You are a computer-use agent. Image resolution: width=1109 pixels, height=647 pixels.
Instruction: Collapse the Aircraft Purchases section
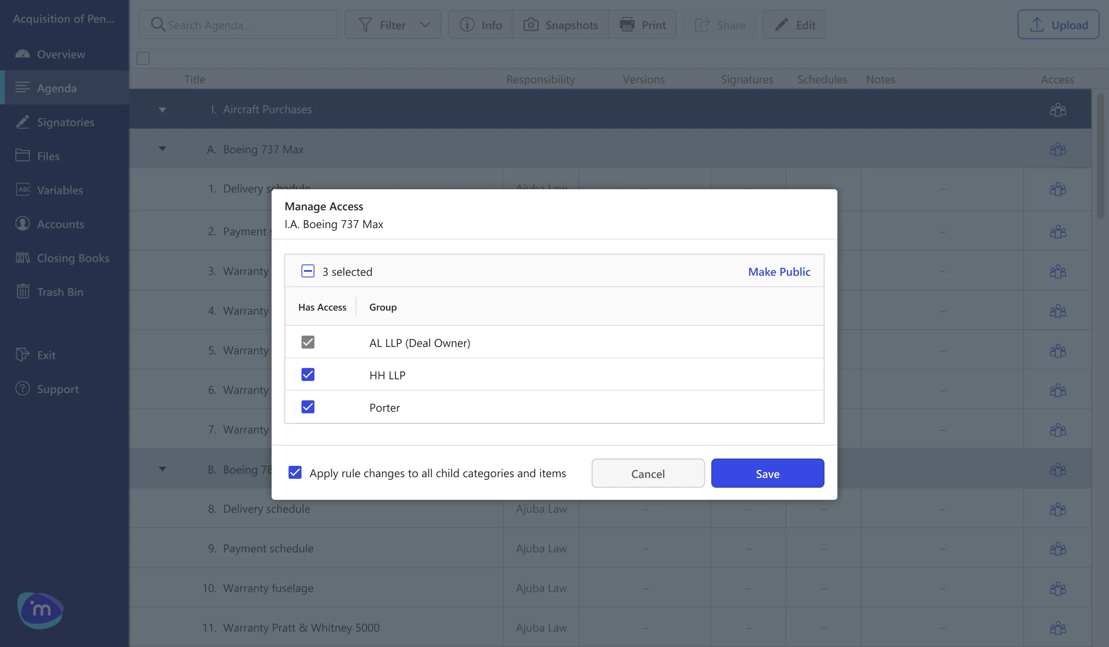162,110
